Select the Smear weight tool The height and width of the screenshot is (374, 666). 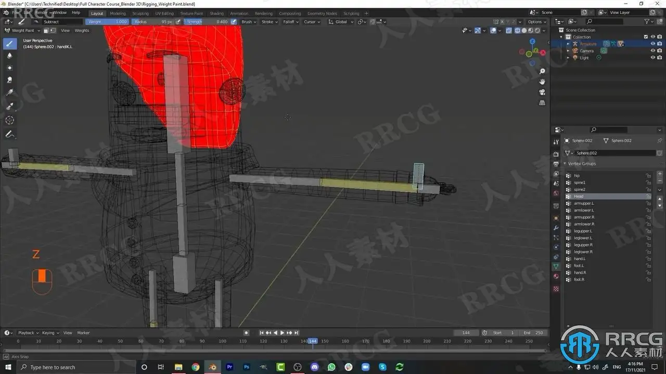(9, 81)
